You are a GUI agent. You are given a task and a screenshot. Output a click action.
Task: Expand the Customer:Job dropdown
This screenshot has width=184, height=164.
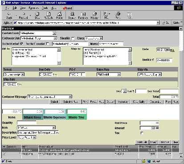pos(55,38)
